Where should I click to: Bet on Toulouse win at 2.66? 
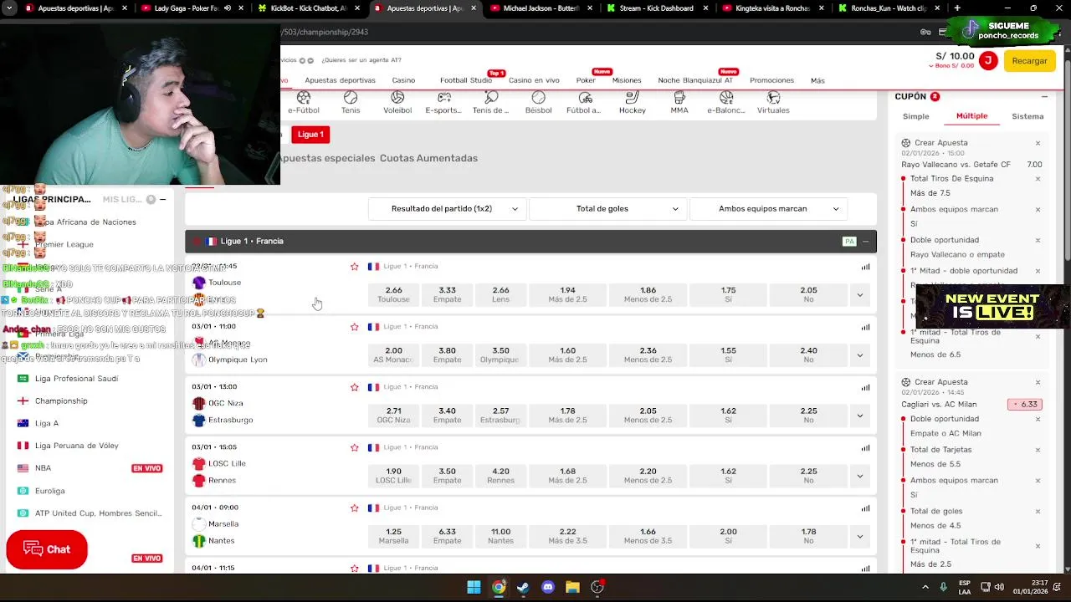click(393, 294)
